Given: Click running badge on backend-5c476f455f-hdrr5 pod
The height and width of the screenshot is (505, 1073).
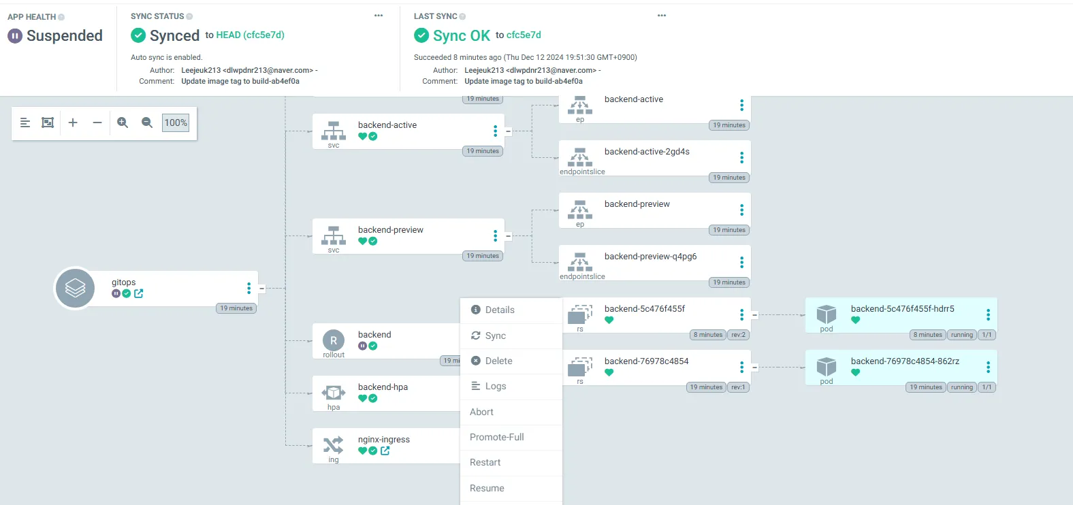Looking at the screenshot, I should tap(962, 335).
